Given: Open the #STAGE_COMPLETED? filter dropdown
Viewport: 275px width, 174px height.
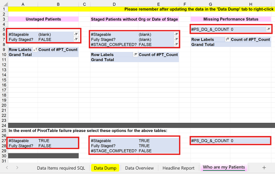Looking at the screenshot, I should (x=177, y=44).
